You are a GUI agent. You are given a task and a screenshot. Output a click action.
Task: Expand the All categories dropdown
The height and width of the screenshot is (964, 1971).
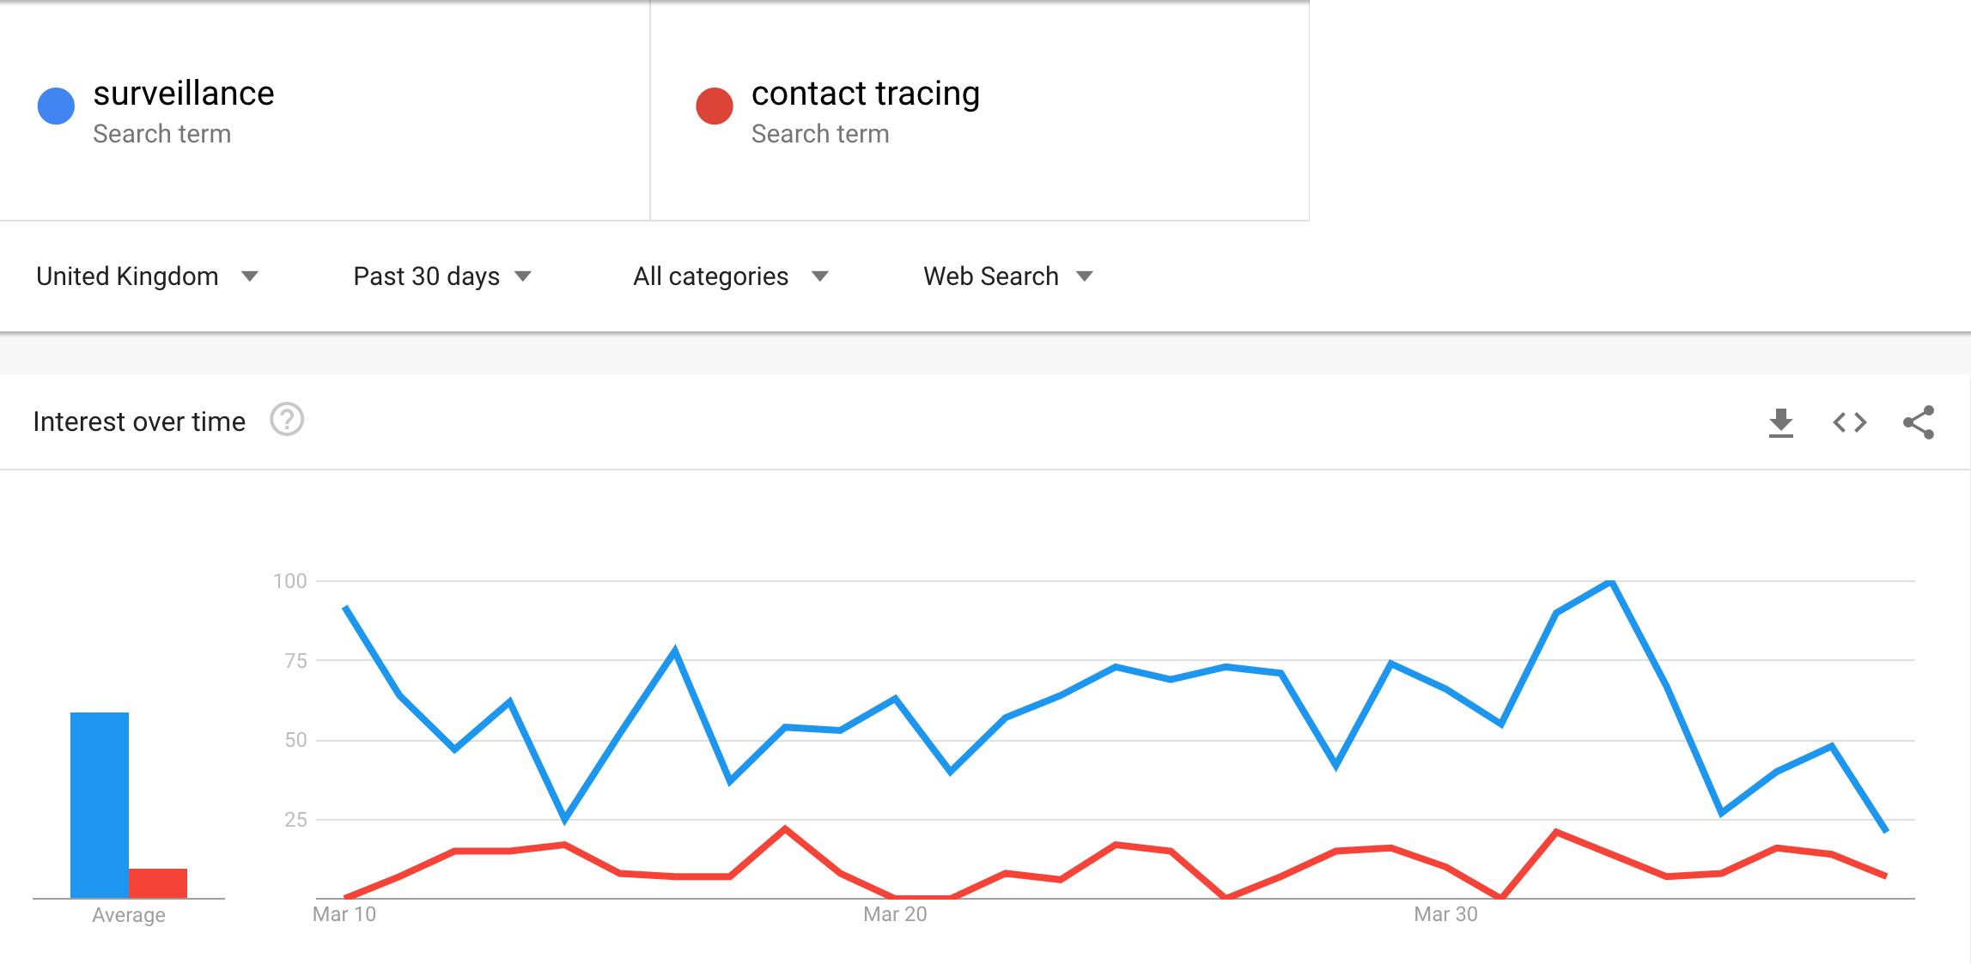731,276
